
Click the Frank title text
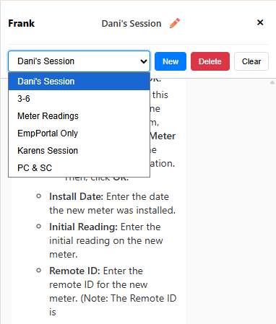[22, 23]
